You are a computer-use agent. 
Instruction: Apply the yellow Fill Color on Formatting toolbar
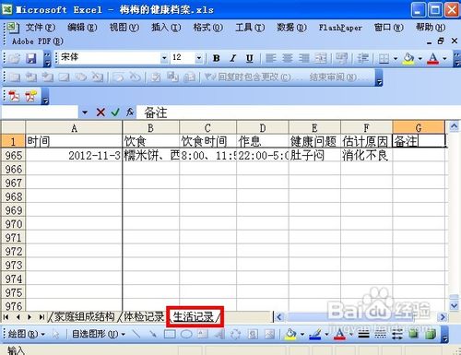(x=408, y=58)
